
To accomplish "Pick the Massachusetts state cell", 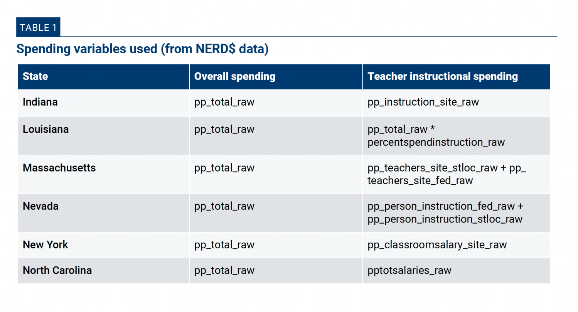I will tap(59, 168).
